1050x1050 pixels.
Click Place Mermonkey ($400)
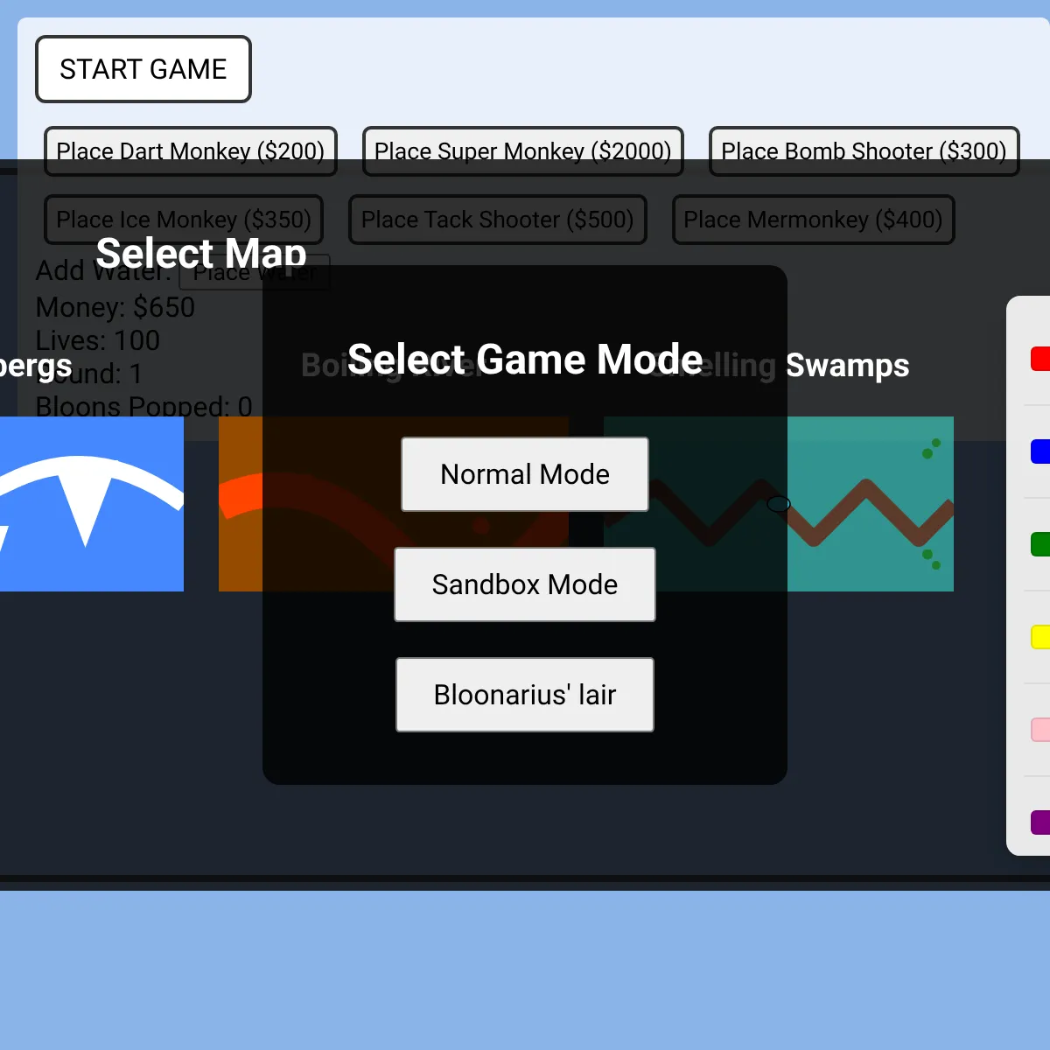tap(814, 220)
